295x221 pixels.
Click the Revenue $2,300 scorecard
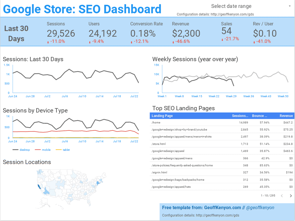click(x=186, y=33)
